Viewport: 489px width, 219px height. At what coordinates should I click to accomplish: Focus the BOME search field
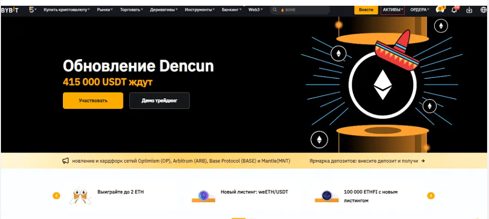click(300, 10)
